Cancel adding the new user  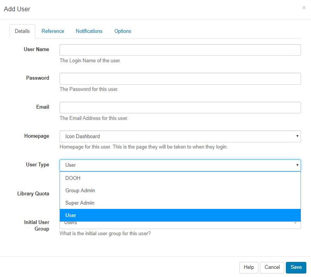[x=272, y=267]
